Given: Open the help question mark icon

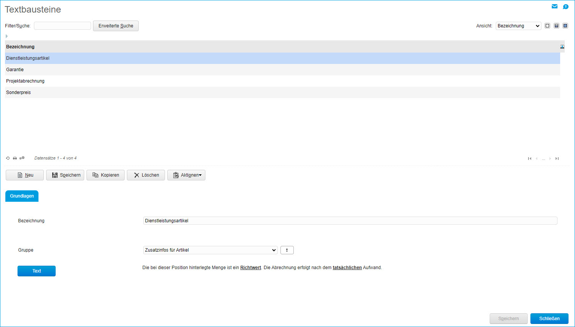Looking at the screenshot, I should tap(566, 6).
